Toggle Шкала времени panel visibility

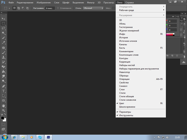click(x=141, y=107)
